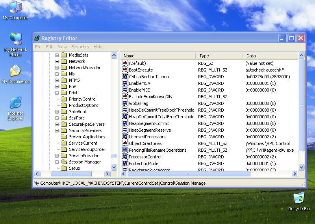Select the EnableMCA DWORD icon
This screenshot has width=315, height=224.
click(x=125, y=83)
